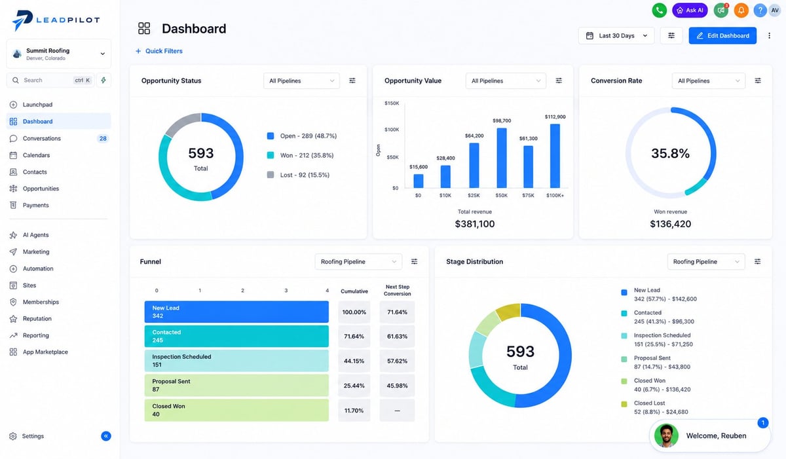
Task: Open Funnel widget settings icon
Action: [415, 261]
